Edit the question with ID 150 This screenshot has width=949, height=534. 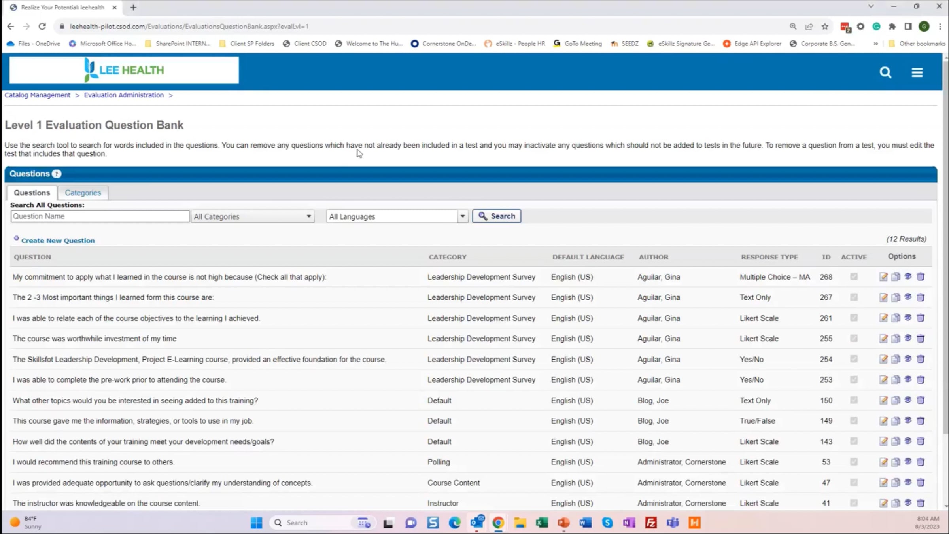883,400
